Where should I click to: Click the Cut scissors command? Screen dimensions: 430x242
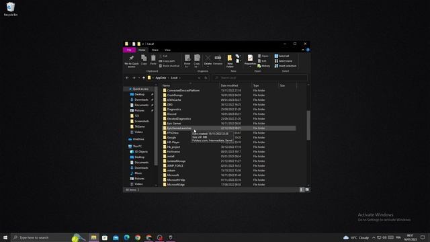click(163, 56)
